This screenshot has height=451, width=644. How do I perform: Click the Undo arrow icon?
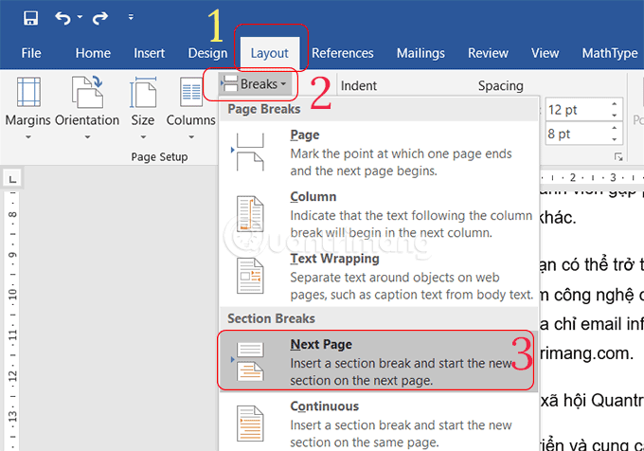pyautogui.click(x=61, y=18)
